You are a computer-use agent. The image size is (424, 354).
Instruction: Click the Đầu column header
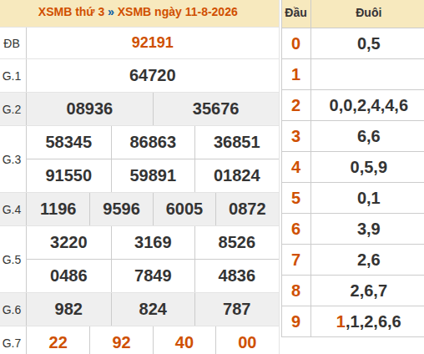[x=295, y=13]
